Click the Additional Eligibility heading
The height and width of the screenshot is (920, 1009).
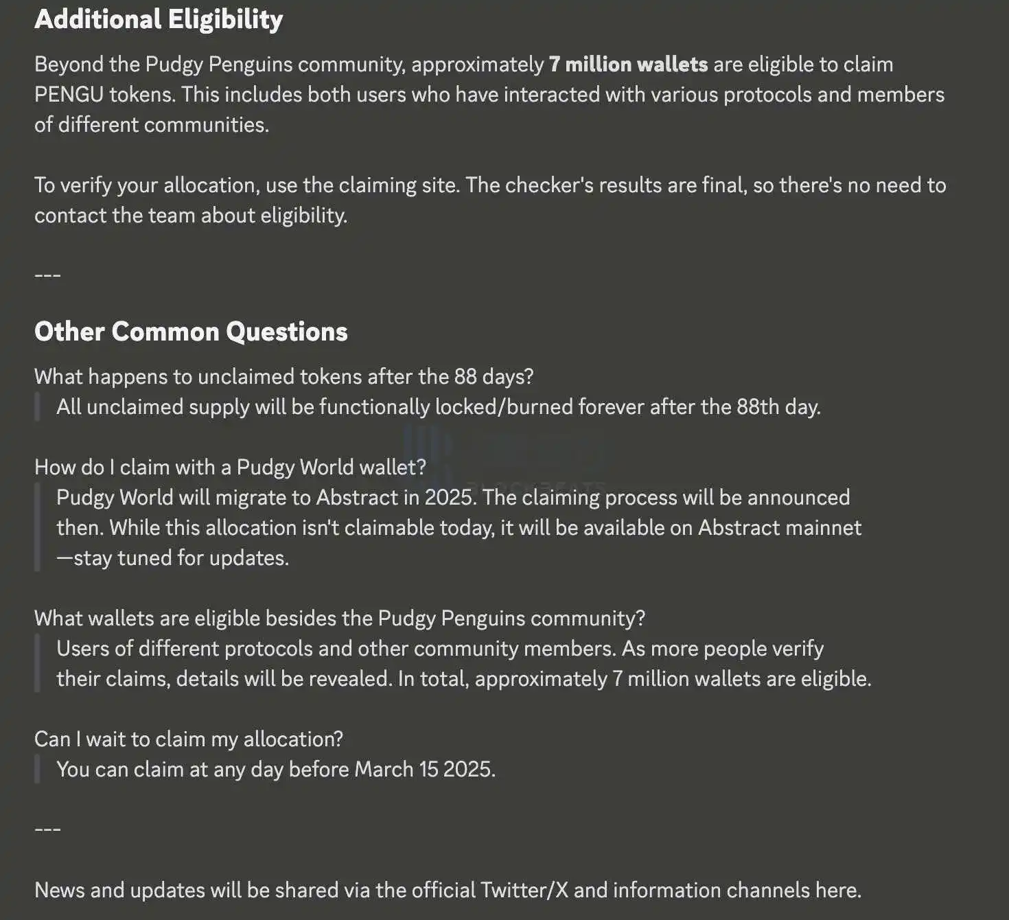(159, 19)
